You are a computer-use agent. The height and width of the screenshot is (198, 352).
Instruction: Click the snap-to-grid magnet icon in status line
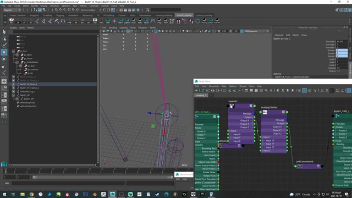coord(56,10)
